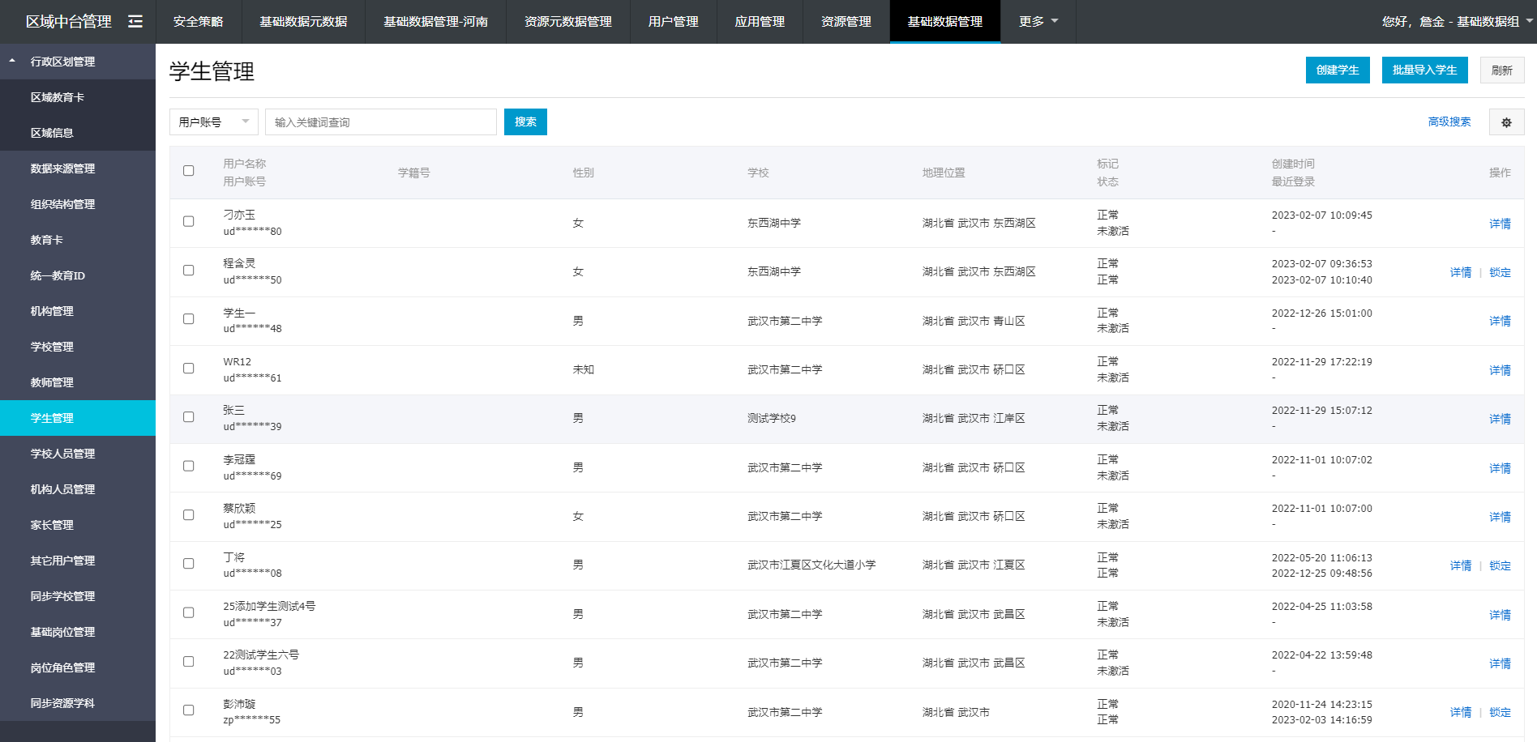Click the 学籍号 column header
Screen dimensions: 1537x742
click(413, 173)
